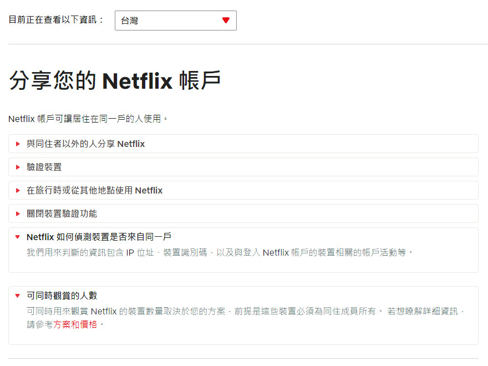Open the 方案和價格 link
Screen dimensions: 488x366
75,325
